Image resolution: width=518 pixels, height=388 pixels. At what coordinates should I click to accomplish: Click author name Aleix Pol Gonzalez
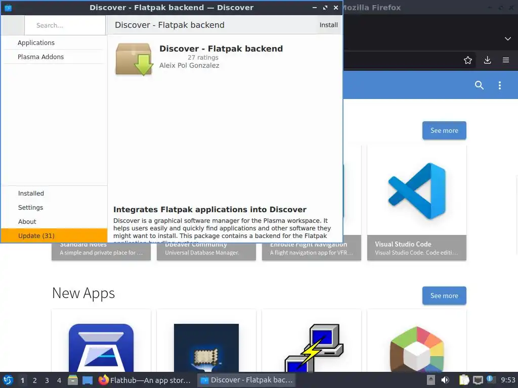[189, 65]
